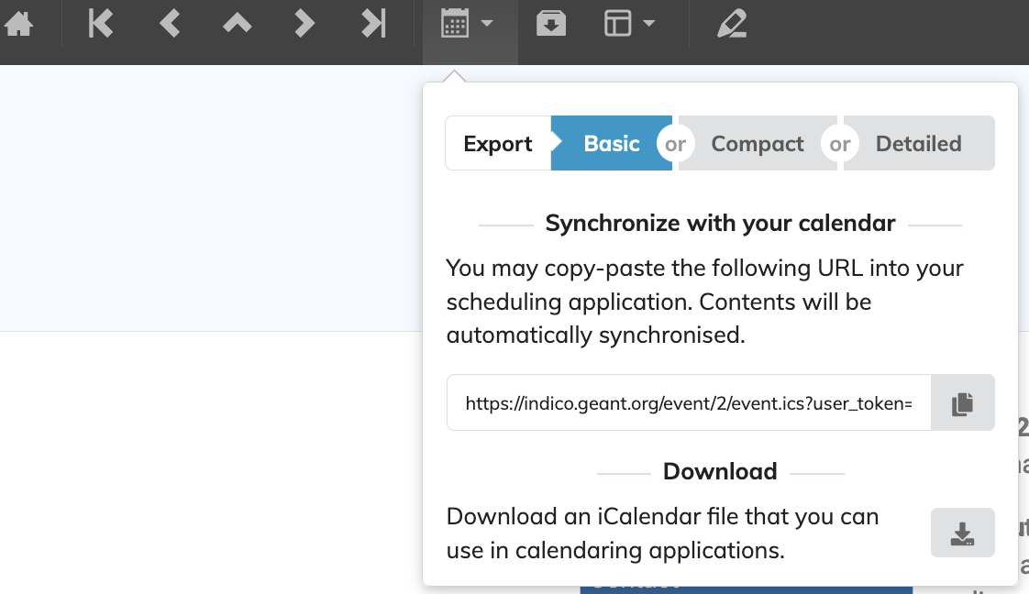Click the calendar export icon

pyautogui.click(x=456, y=24)
